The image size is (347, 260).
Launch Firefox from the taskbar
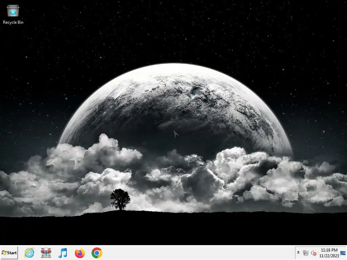(80, 253)
